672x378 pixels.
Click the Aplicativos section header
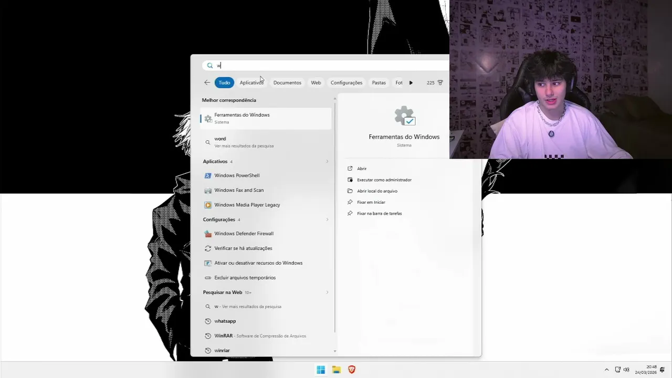click(x=215, y=162)
